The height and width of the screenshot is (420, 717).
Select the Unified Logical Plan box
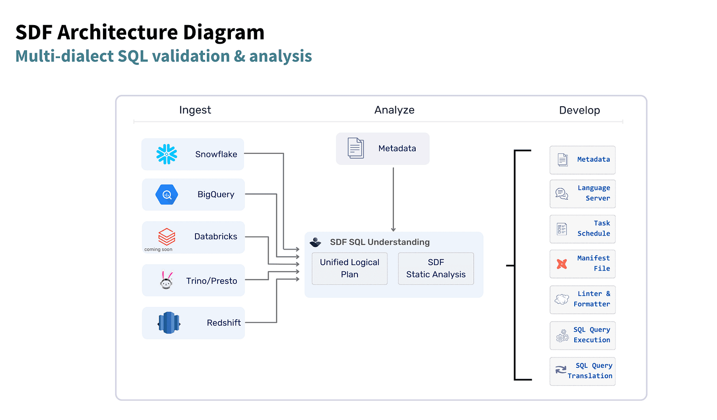[350, 269]
